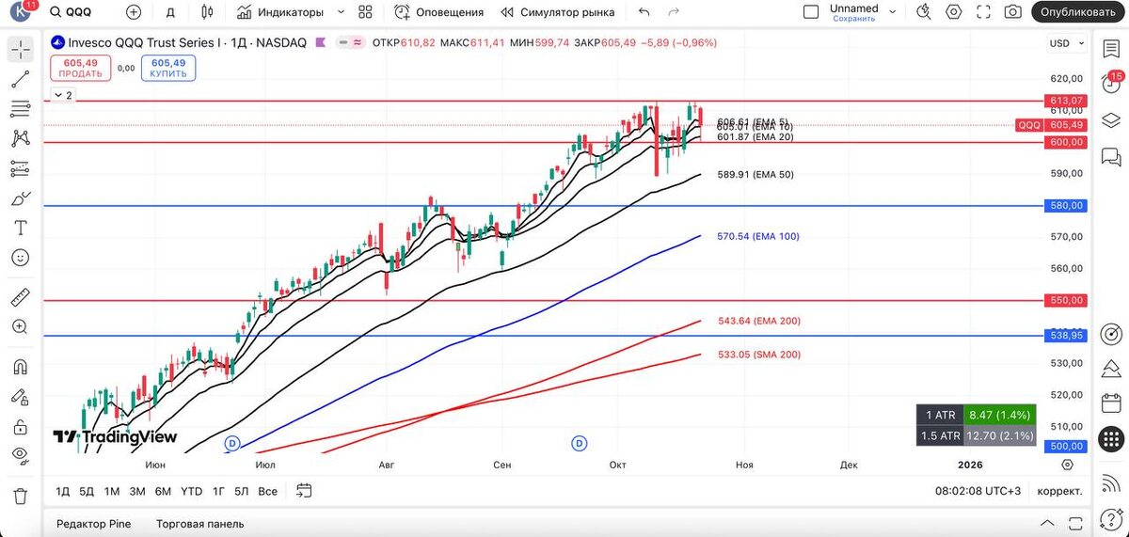Viewport: 1129px width, 537px height.
Task: Collapse the indicator legend marked 2
Action: pyautogui.click(x=62, y=95)
